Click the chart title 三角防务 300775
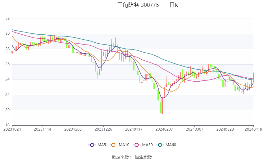The image size is (264, 160). coord(138,5)
